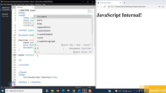
Task: Choose 'para' autocomplete suggestion
Action: [63, 20]
